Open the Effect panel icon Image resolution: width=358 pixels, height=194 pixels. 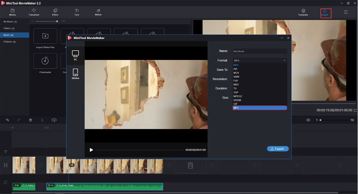55,12
